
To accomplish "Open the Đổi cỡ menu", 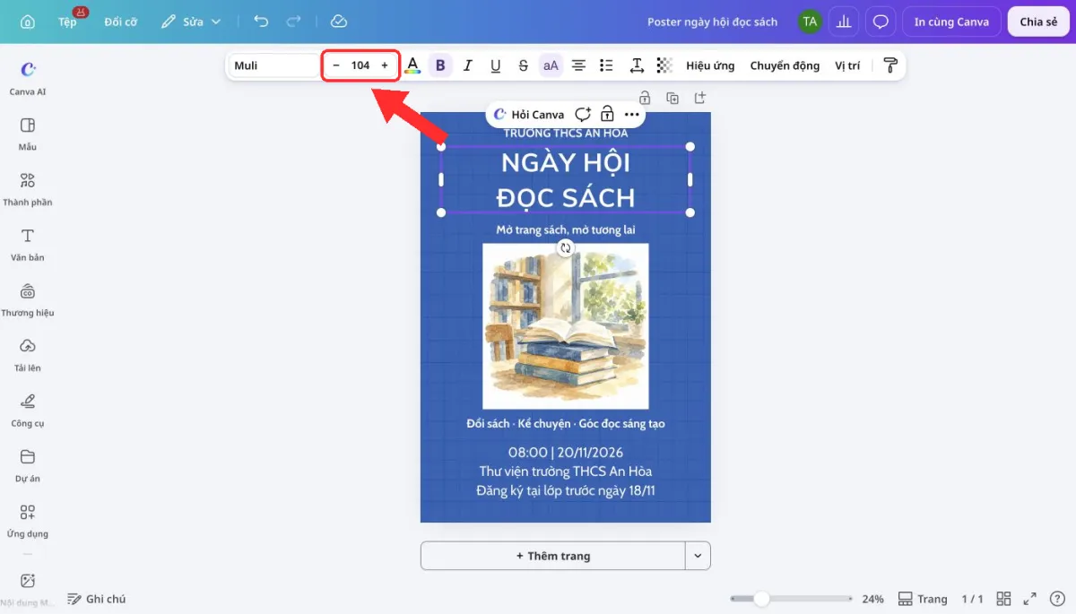I will pos(120,22).
